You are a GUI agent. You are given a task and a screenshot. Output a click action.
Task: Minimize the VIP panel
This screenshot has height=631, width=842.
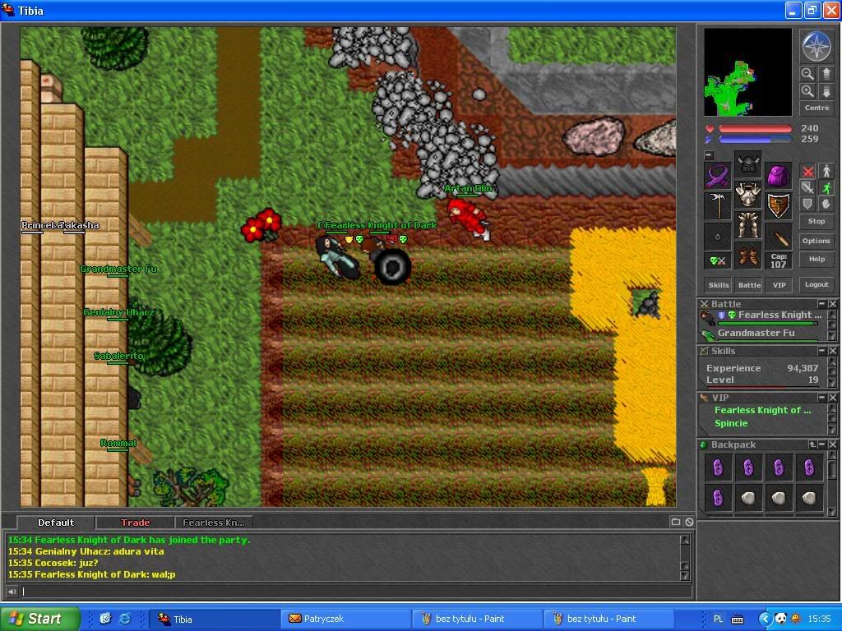pos(821,398)
